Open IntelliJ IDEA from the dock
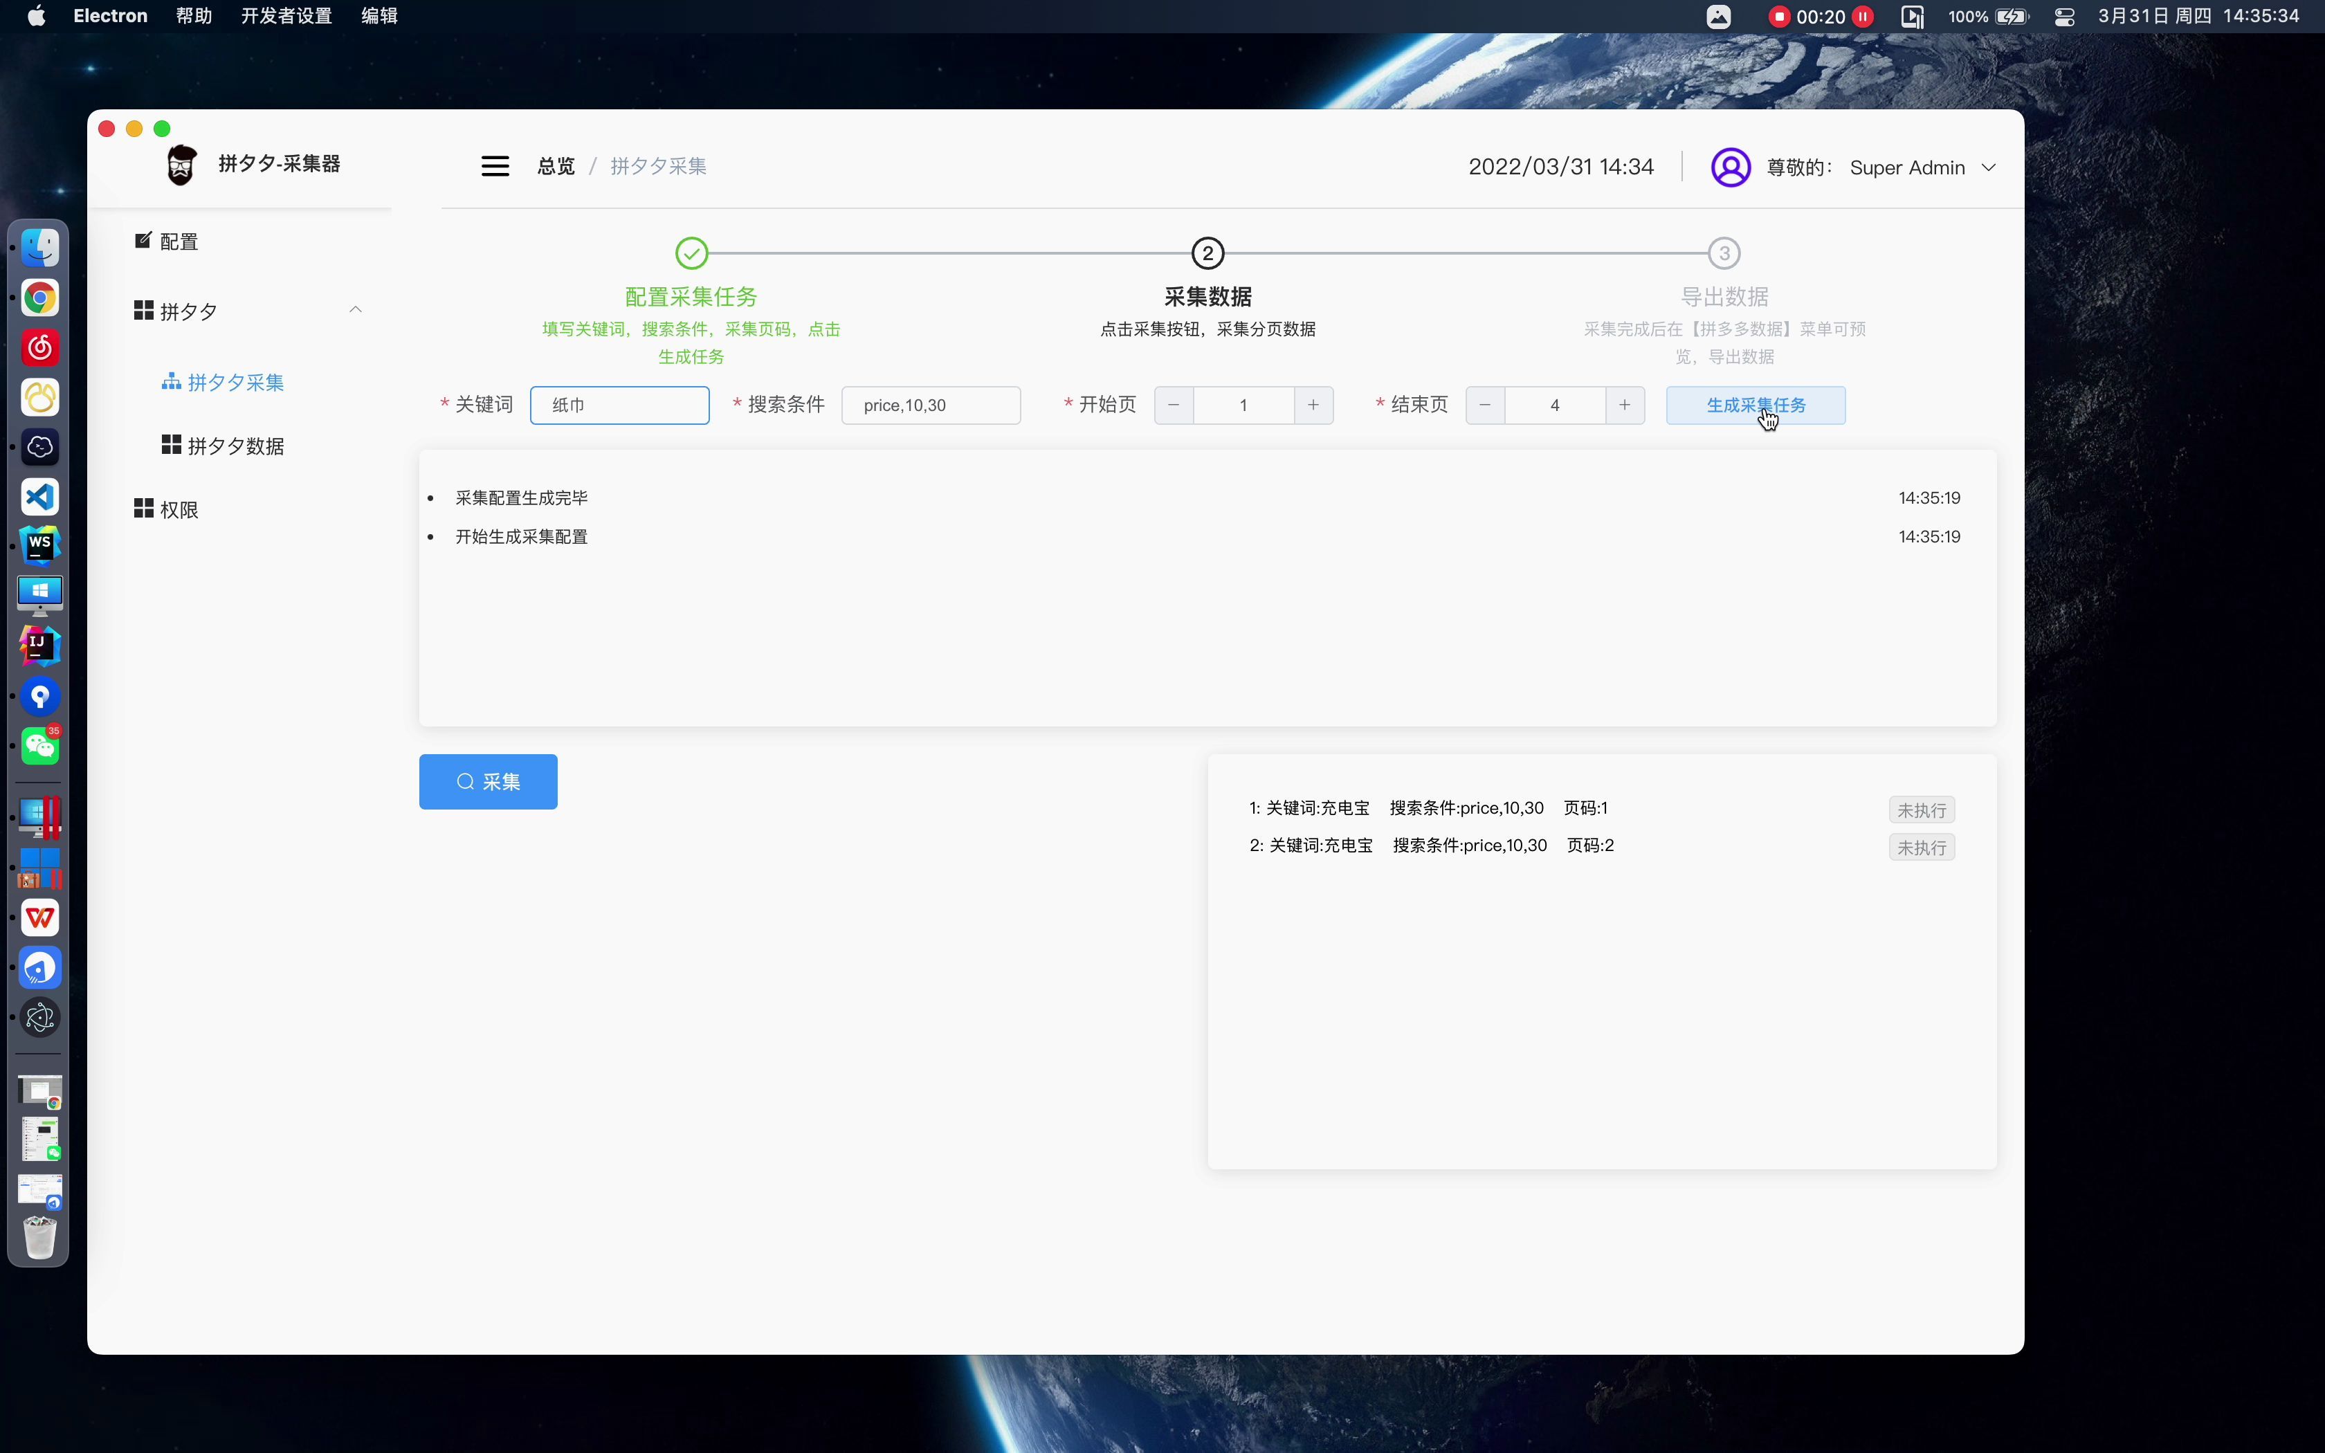This screenshot has height=1453, width=2325. tap(40, 647)
